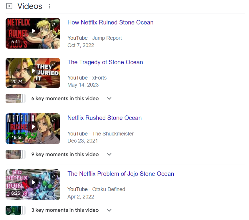Click expand icon on the 5:41 video thumbnail
Screen dimensions: 249x220
tap(54, 24)
